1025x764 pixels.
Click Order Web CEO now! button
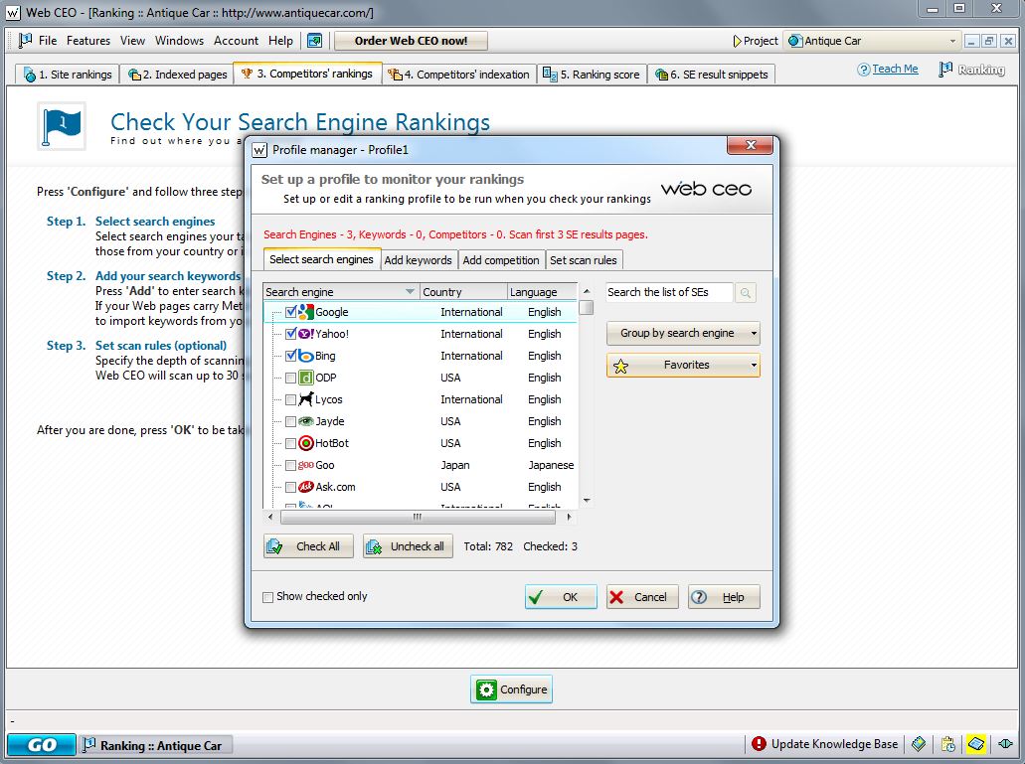click(x=411, y=41)
